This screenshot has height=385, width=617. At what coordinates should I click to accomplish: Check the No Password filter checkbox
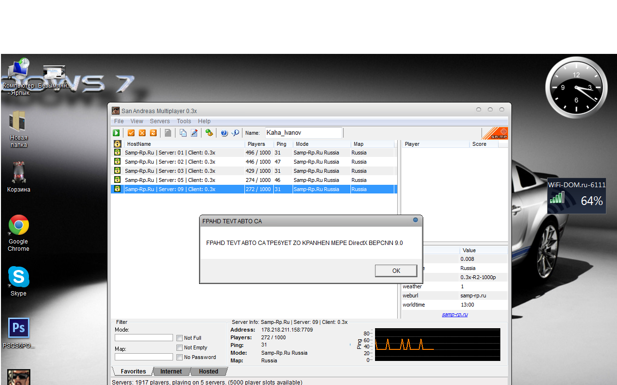pos(180,357)
